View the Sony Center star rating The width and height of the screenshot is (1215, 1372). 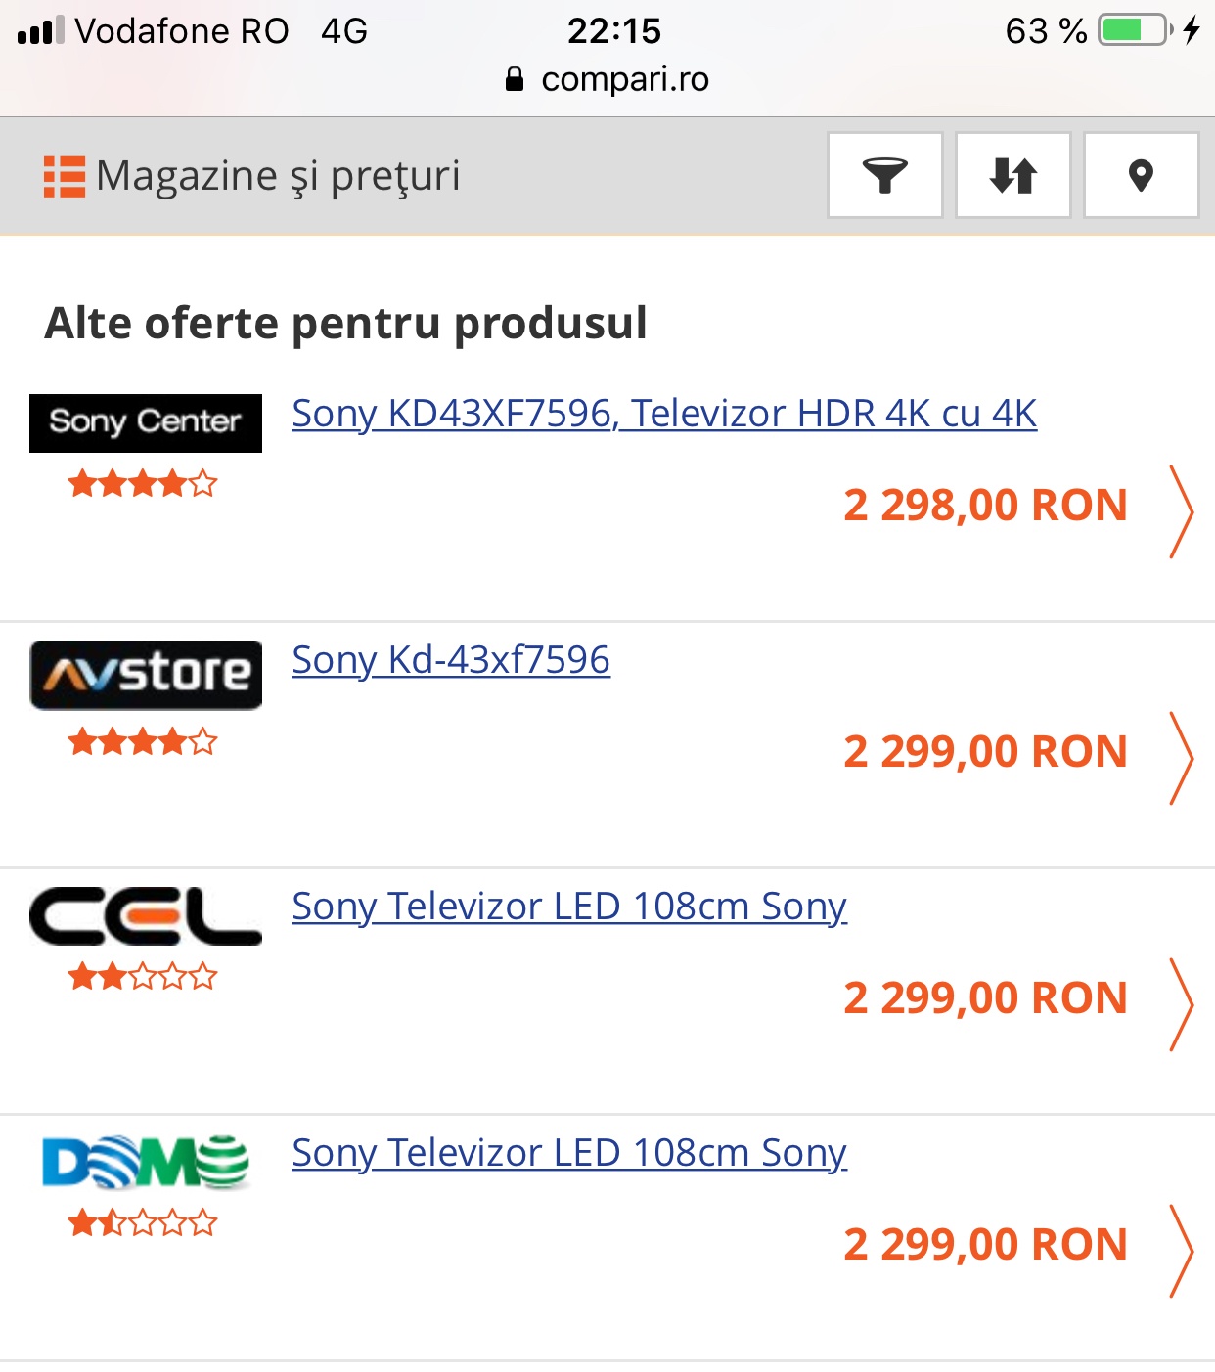pos(143,483)
